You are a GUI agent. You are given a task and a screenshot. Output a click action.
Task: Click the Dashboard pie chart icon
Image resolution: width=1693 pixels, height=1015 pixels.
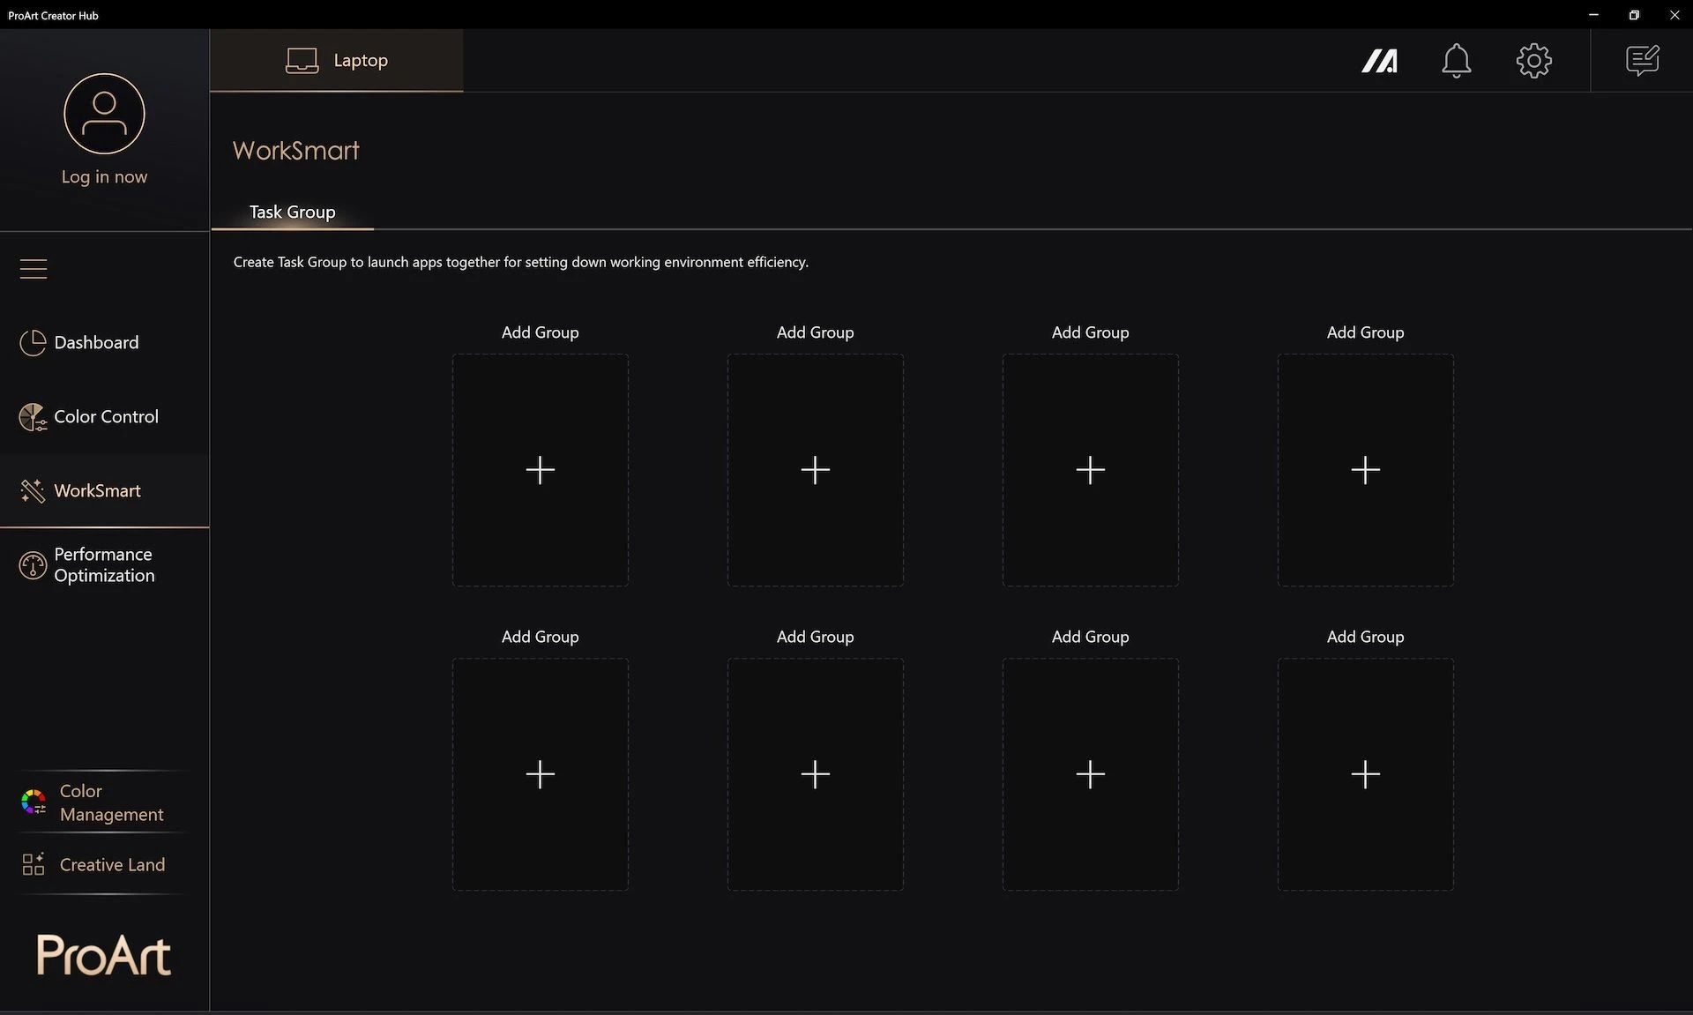click(33, 342)
